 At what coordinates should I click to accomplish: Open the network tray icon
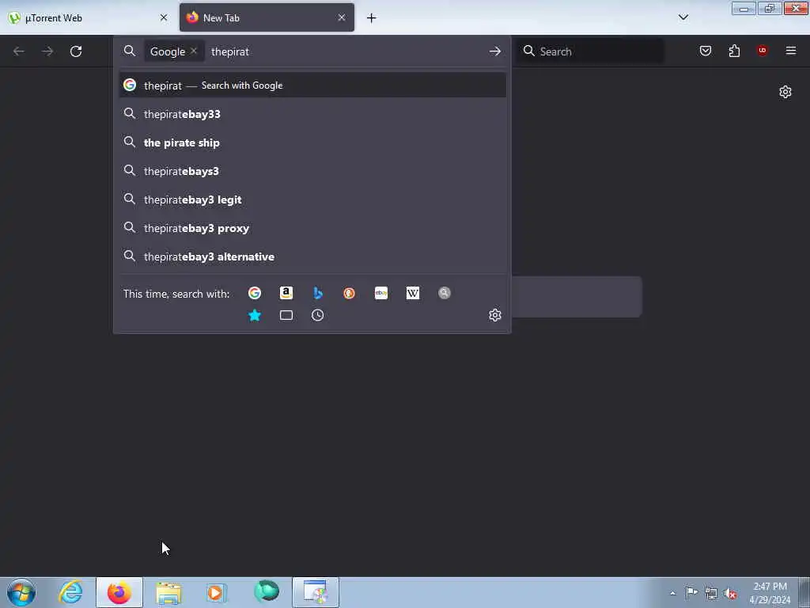tap(711, 593)
